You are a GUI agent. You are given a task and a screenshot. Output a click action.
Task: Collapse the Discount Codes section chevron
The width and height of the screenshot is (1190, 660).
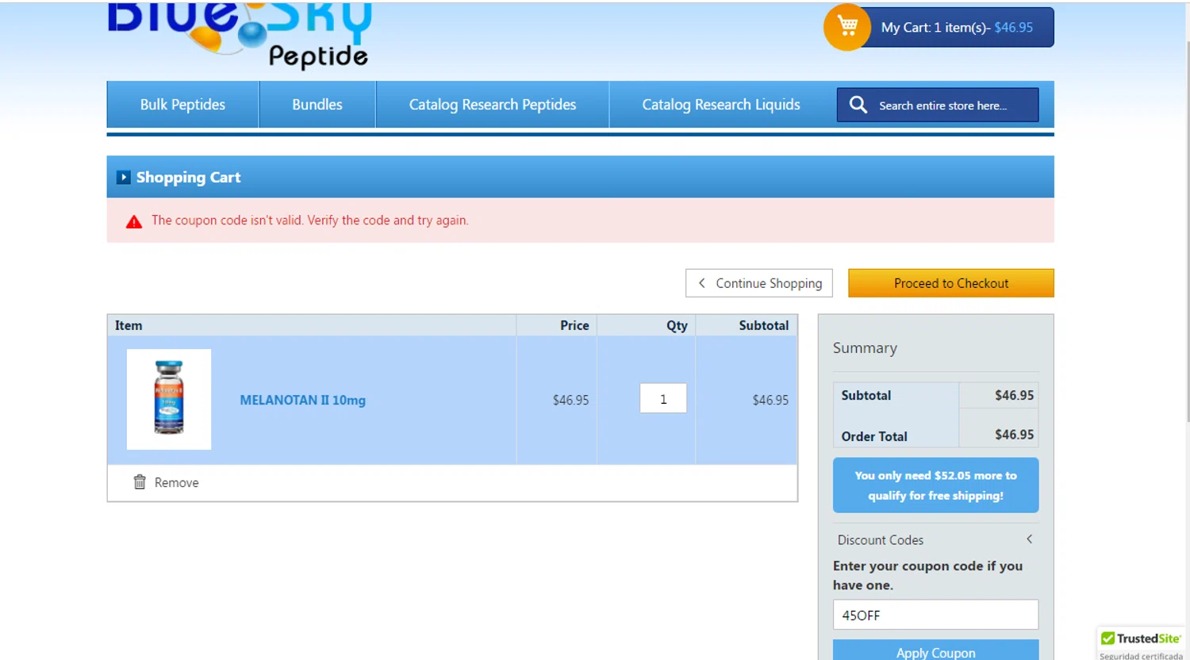pyautogui.click(x=1030, y=539)
